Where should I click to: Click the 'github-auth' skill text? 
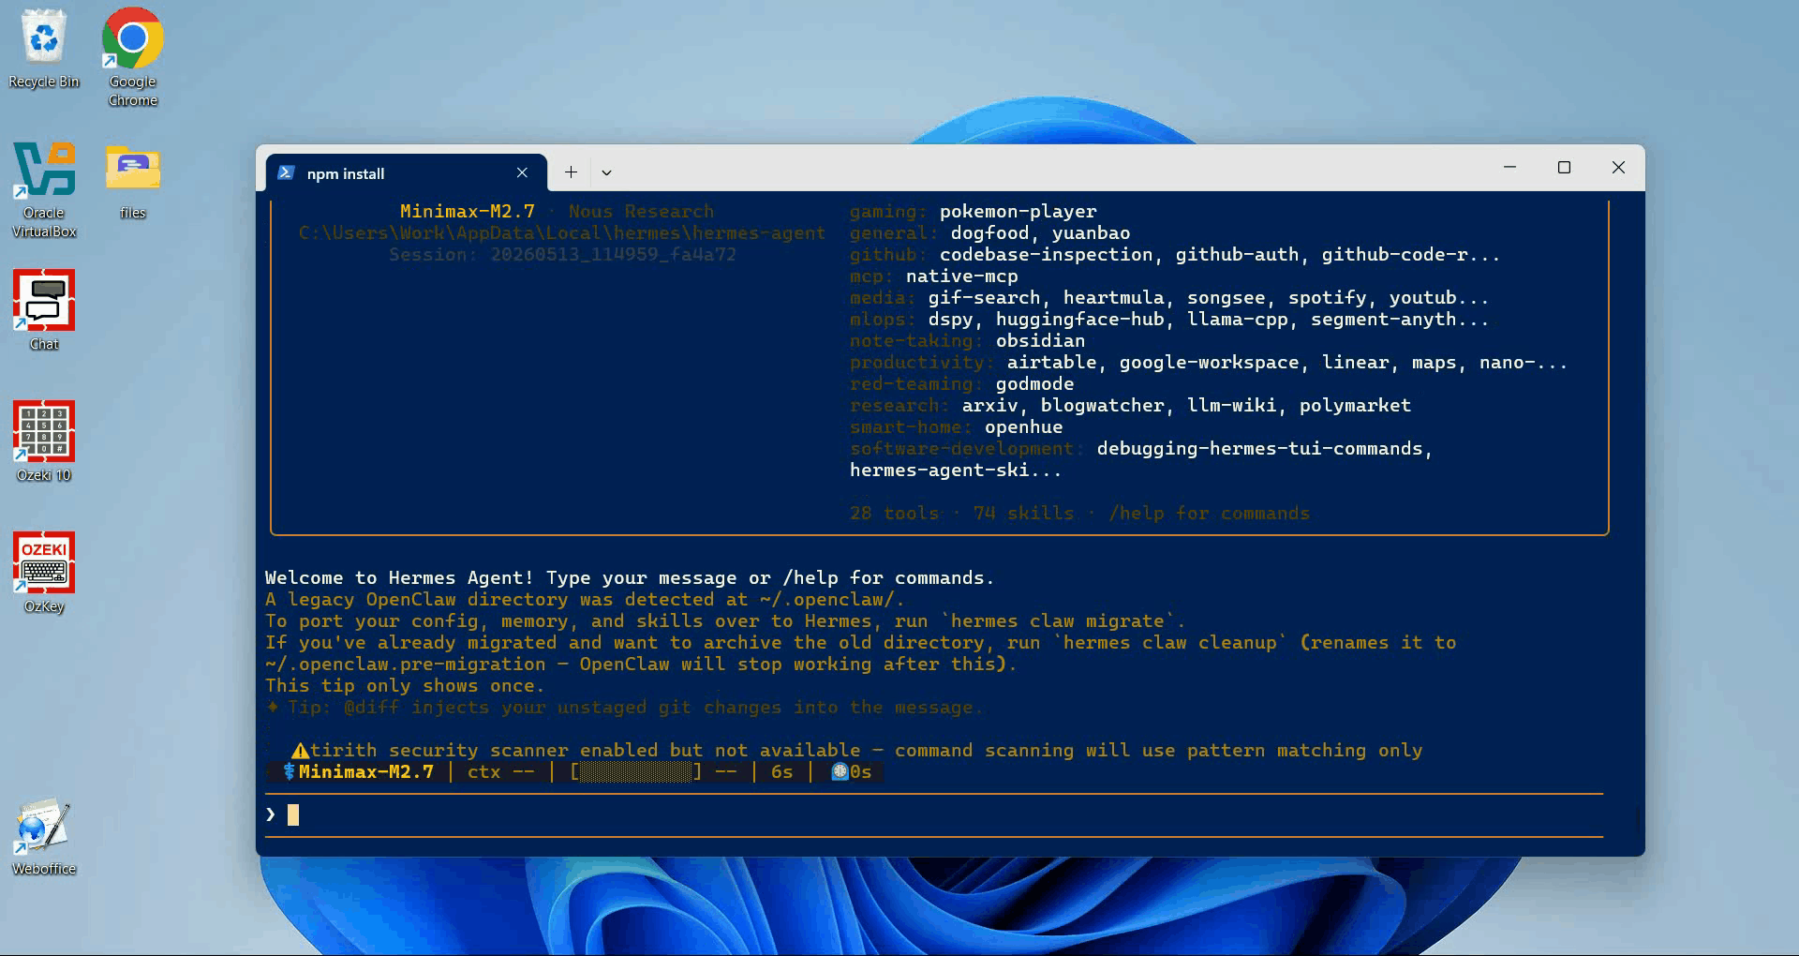coord(1237,255)
